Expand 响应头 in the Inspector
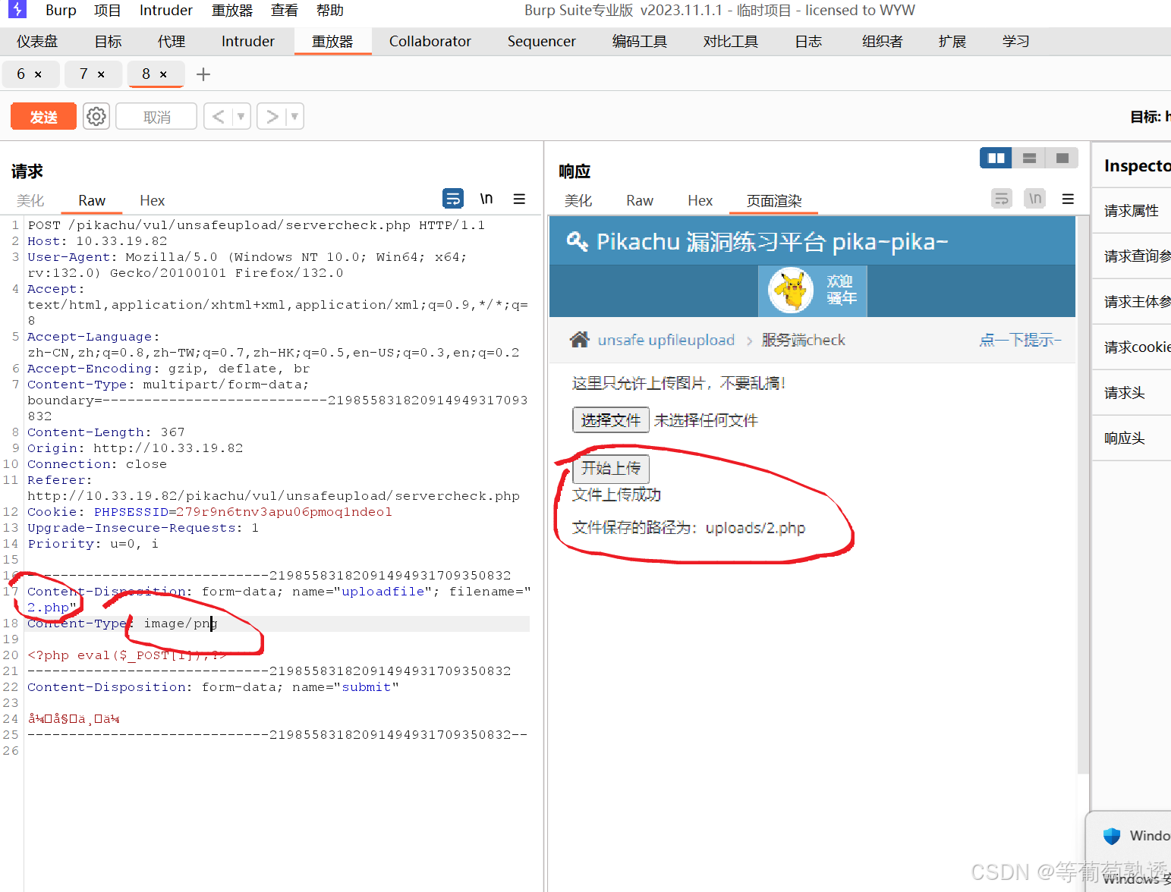 pyautogui.click(x=1132, y=438)
